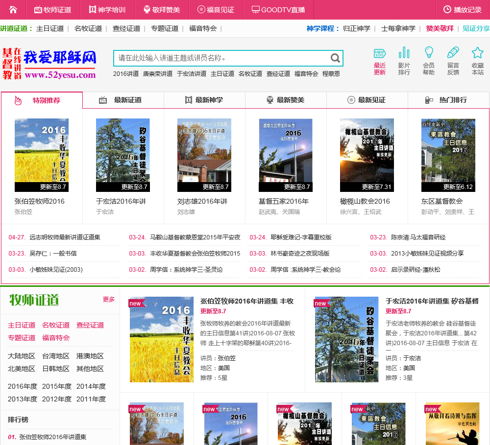Viewport: 490px width, 445px height.
Task: Click the 我爱耶稣网 site logo
Action: pos(49,64)
